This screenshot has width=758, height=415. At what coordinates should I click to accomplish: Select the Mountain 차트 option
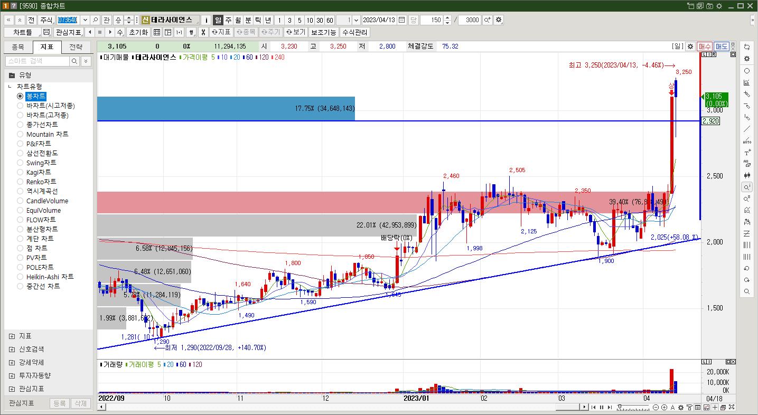pyautogui.click(x=43, y=134)
